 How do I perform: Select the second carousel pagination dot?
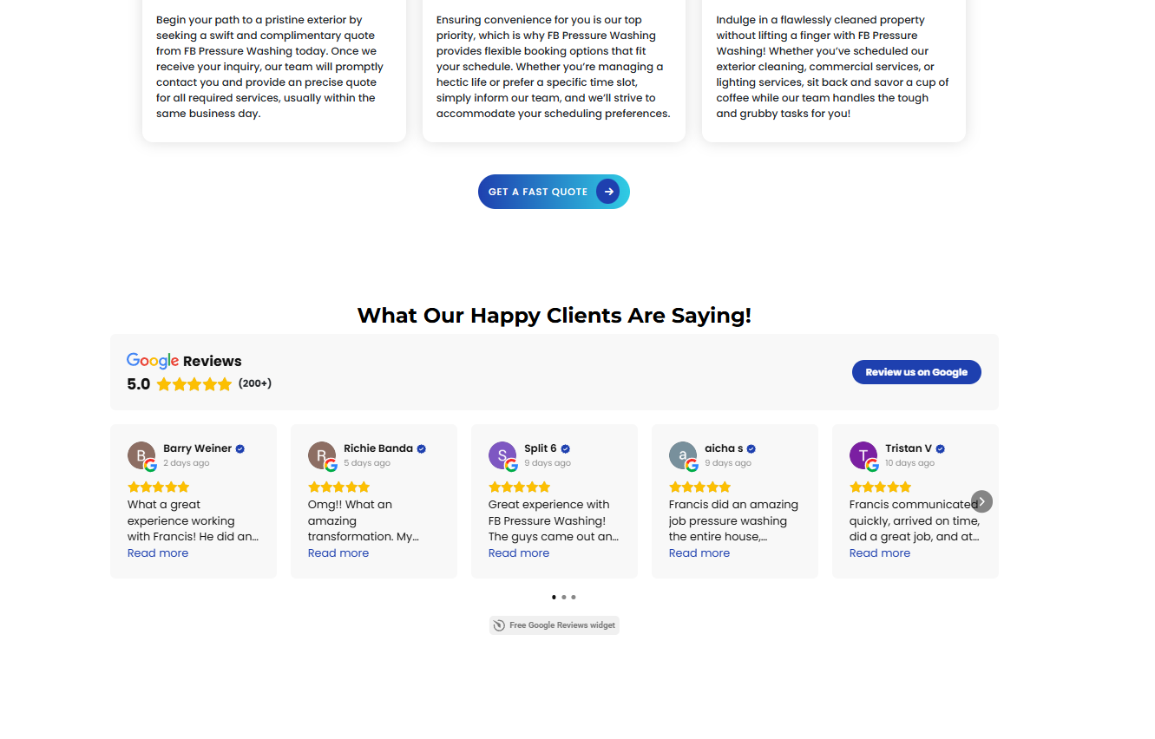click(564, 597)
